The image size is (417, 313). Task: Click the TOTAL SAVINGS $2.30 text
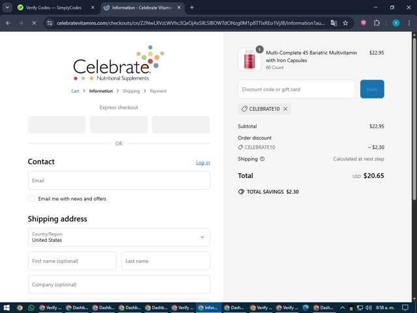click(272, 192)
